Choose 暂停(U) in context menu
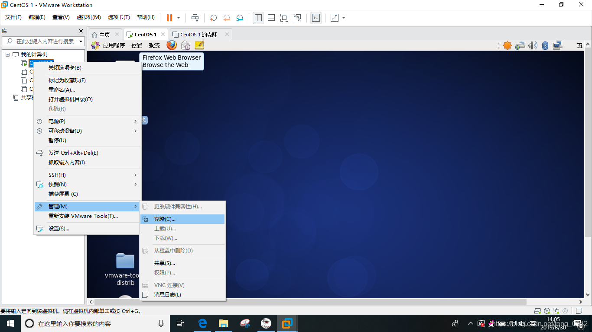This screenshot has width=592, height=332. 88,140
